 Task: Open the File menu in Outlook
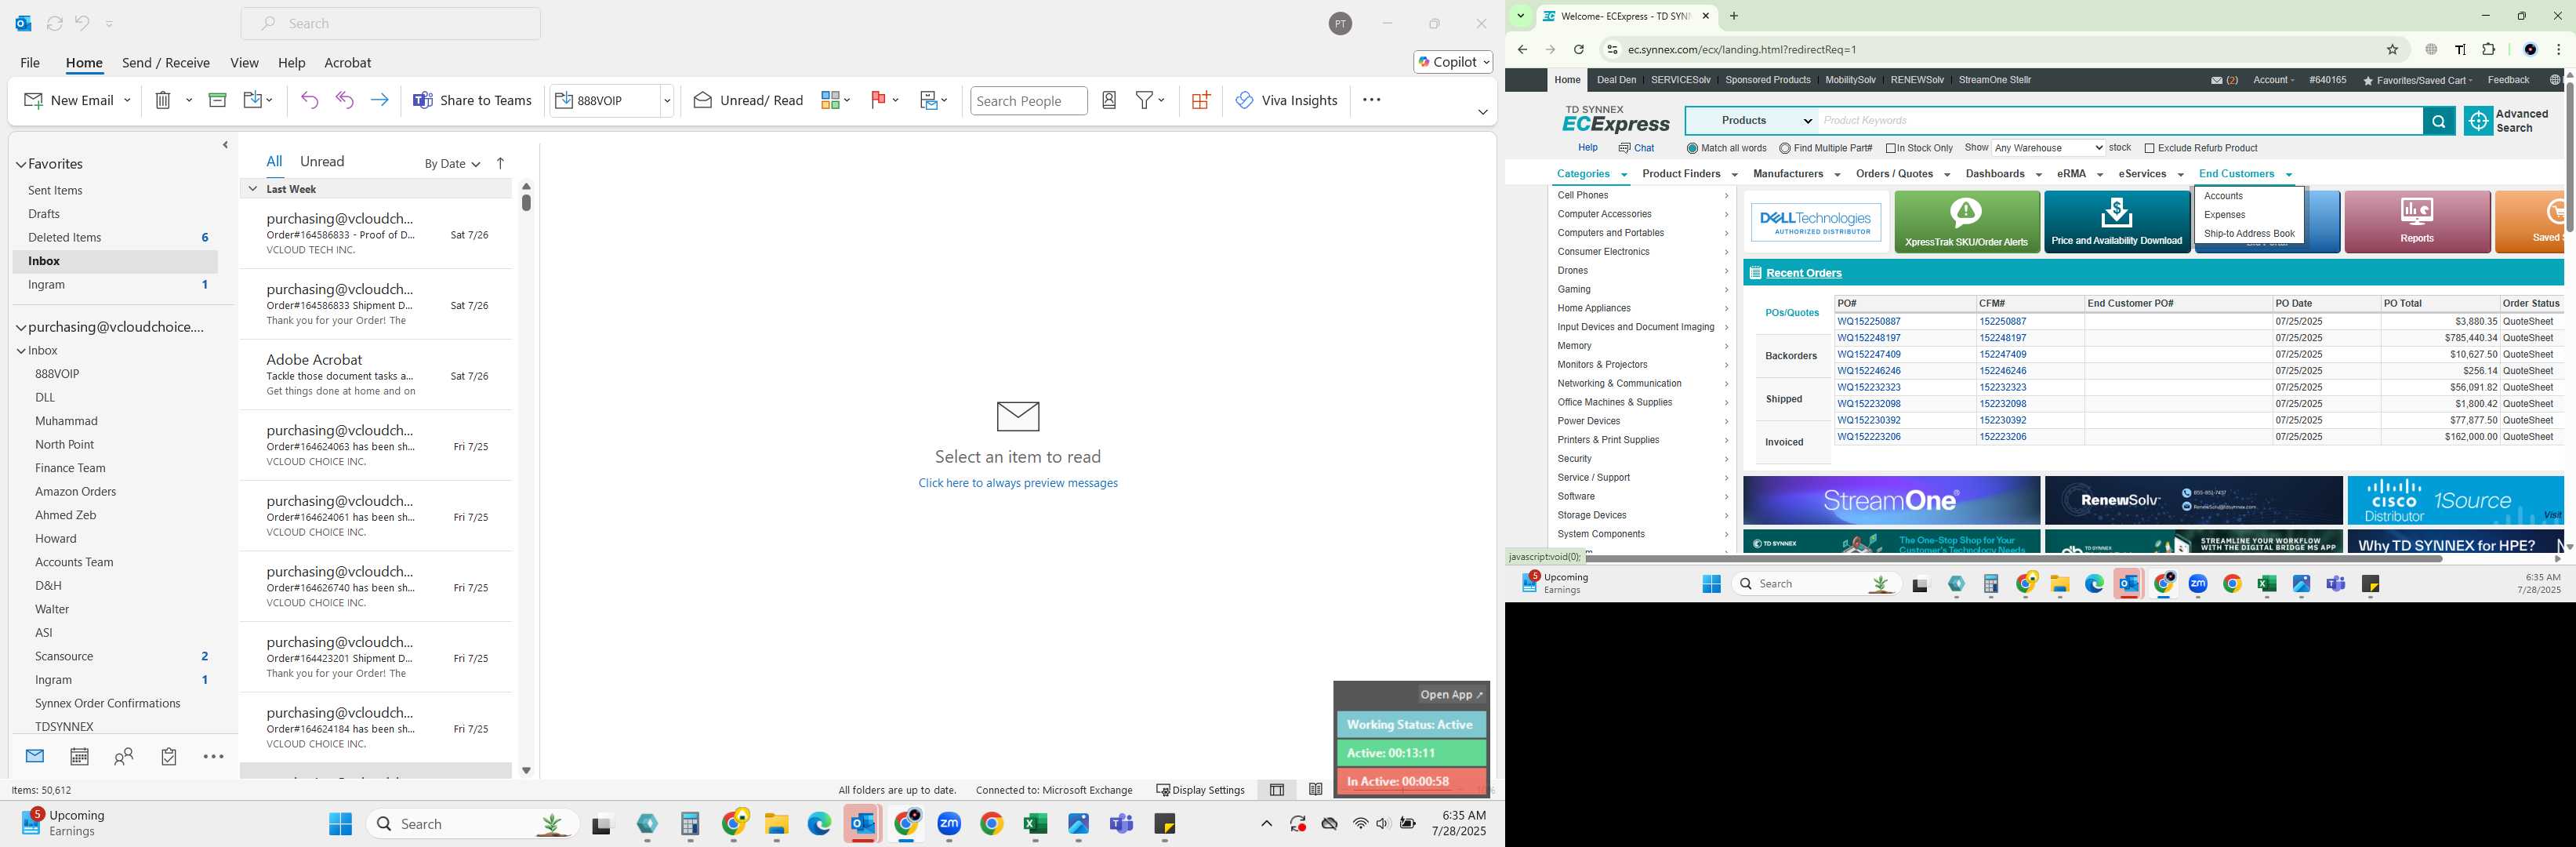[30, 63]
